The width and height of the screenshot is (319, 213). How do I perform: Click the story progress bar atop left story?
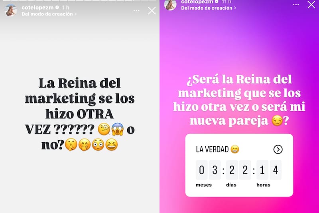pyautogui.click(x=80, y=1)
